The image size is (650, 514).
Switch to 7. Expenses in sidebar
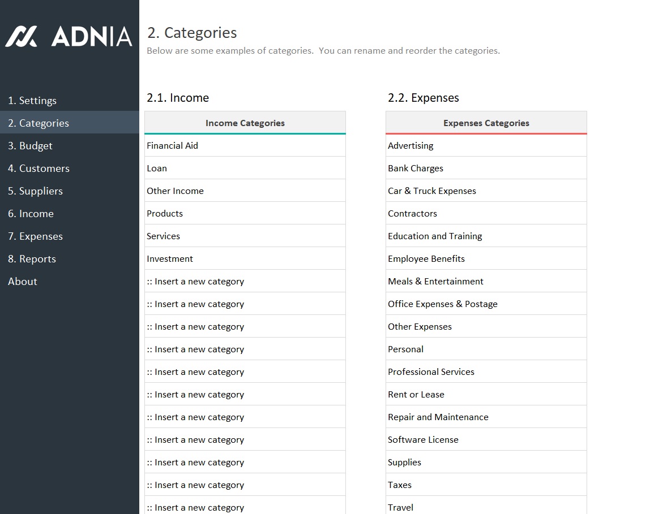[x=70, y=236]
